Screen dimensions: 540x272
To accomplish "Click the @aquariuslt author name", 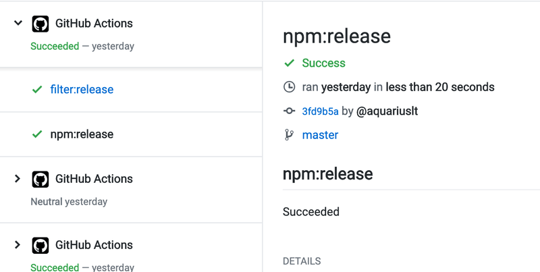I will (387, 111).
